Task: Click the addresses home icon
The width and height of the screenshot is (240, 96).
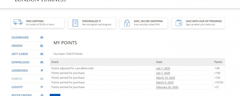Action: pos(42,70)
